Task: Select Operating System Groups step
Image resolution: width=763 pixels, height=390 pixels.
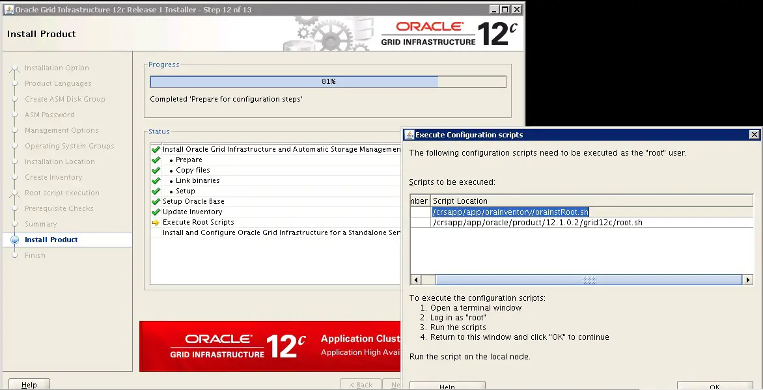Action: pyautogui.click(x=69, y=146)
